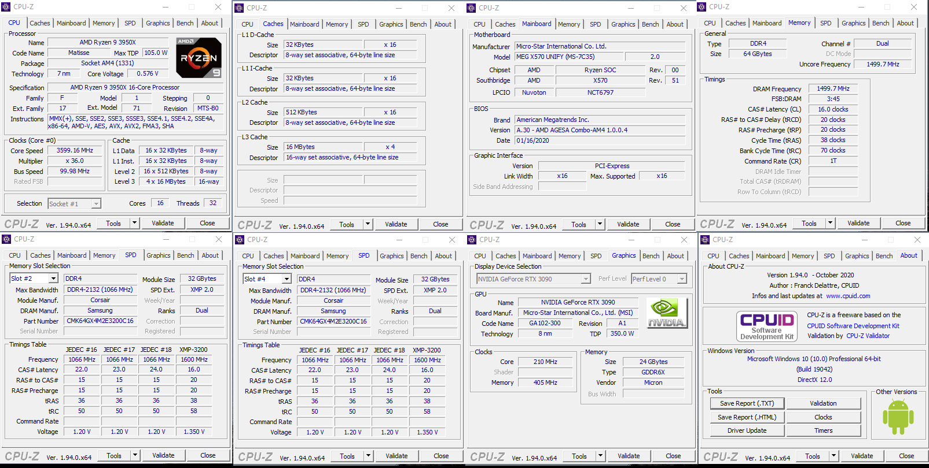
Task: Click the Close button in the Graphics window
Action: coord(673,456)
